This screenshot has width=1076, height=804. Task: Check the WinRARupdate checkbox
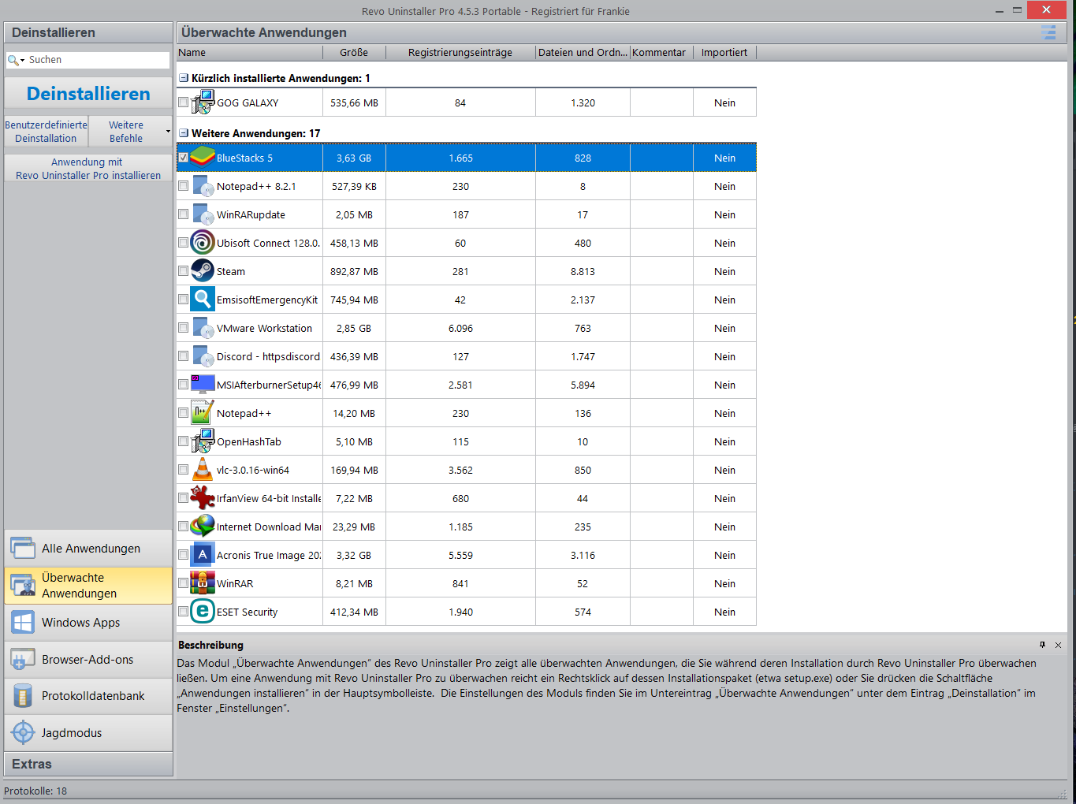(x=183, y=214)
